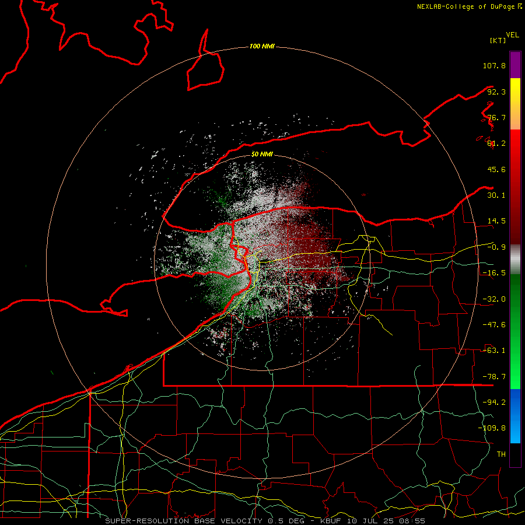Screen dimensions: 525x525
Task: Pick the purple segment of the velocity scale
Action: click(x=515, y=65)
